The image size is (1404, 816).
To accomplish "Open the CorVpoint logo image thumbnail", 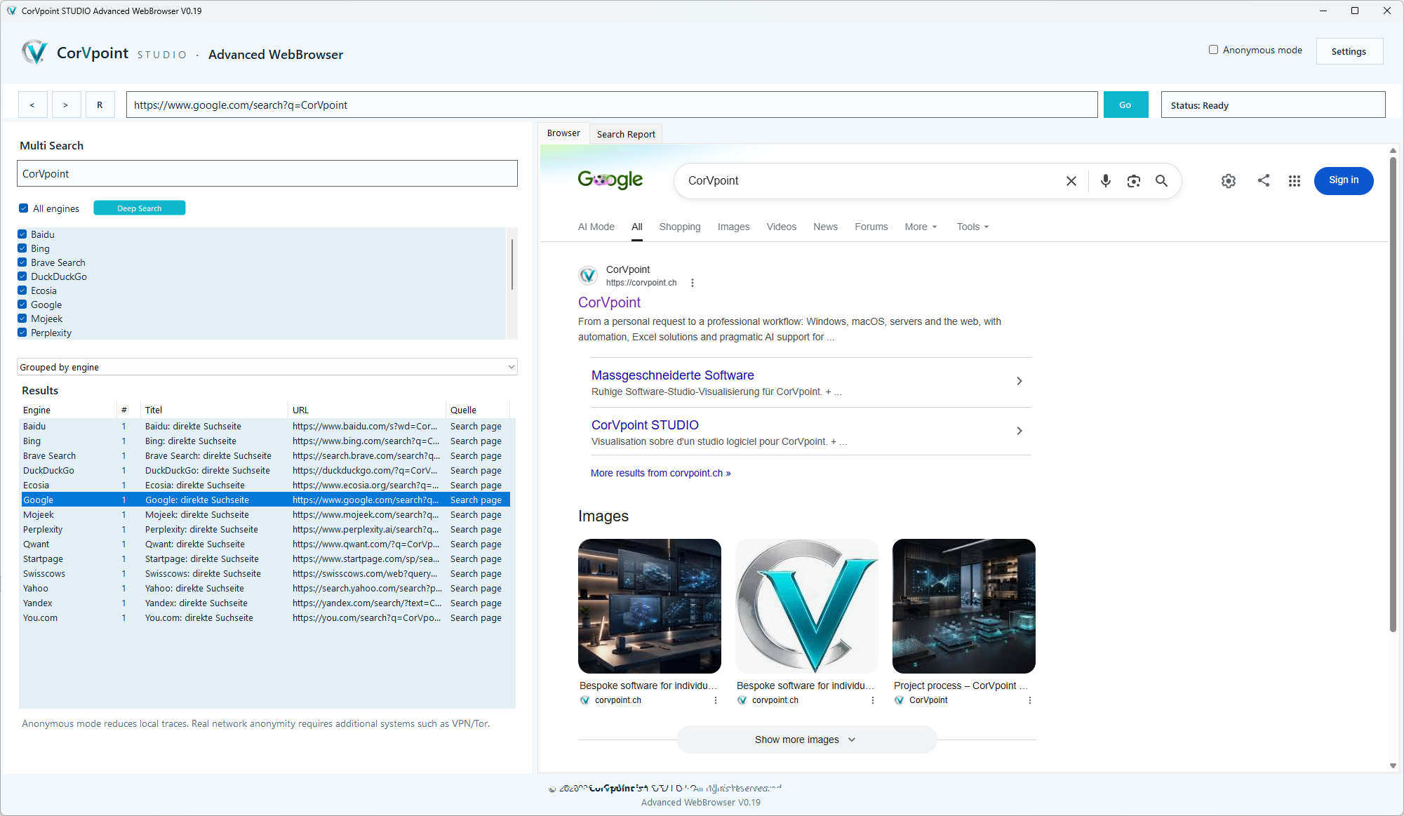I will (806, 606).
